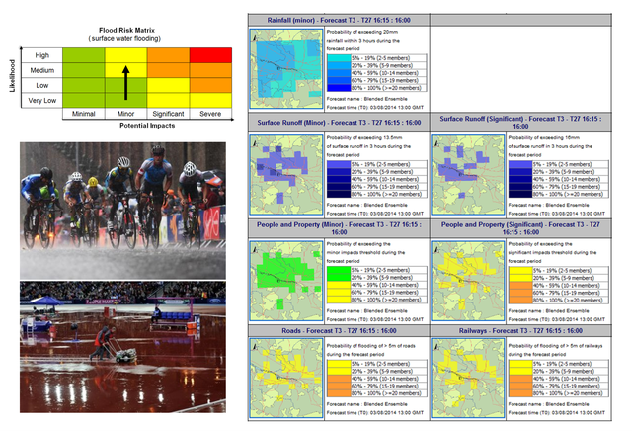This screenshot has width=632, height=431.
Task: Click the Railways forecast panel header
Action: point(520,328)
